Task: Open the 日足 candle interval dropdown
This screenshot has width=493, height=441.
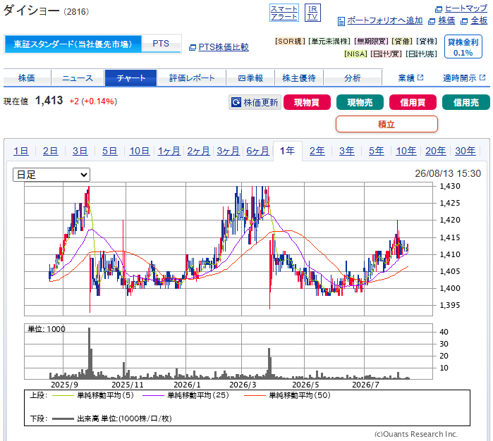Action: pyautogui.click(x=51, y=175)
